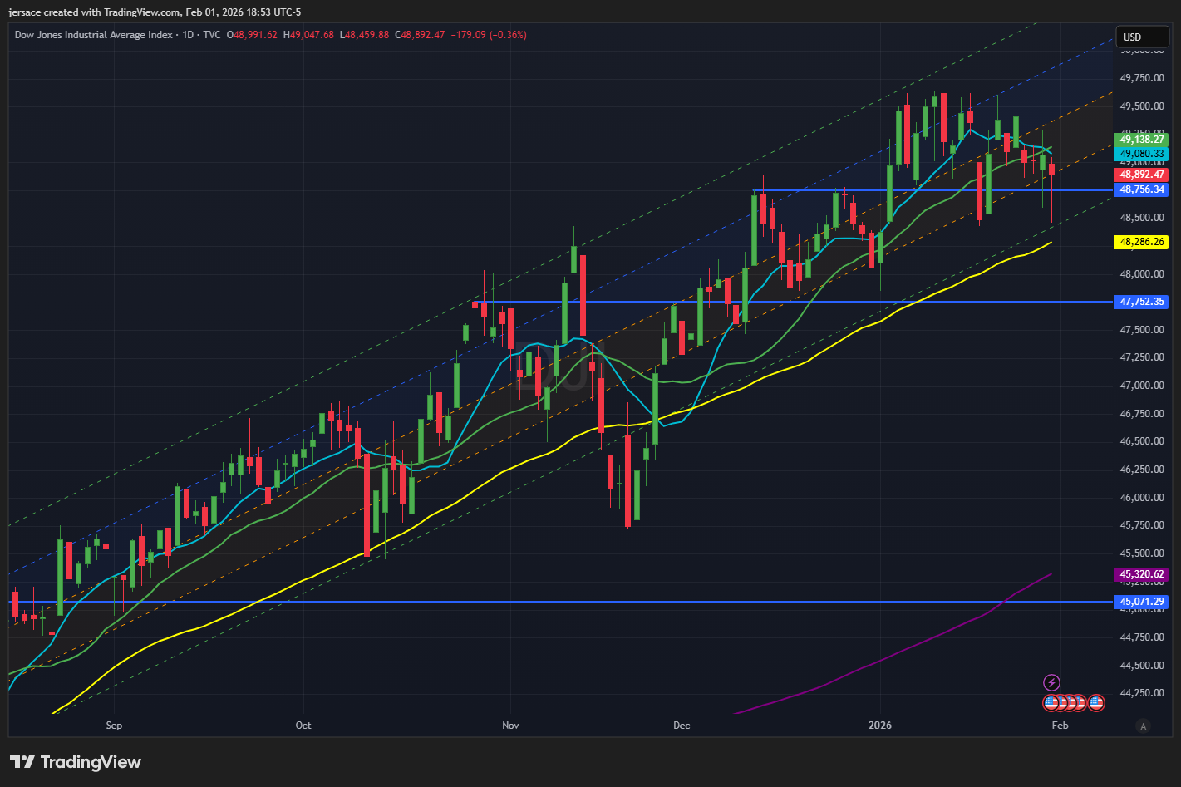Click the blue 45,071.29 horizontal line label
The height and width of the screenshot is (787, 1181).
coord(1141,602)
